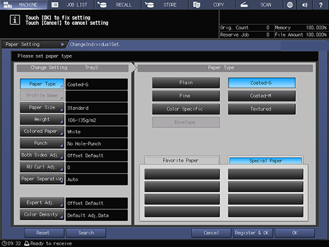Image resolution: width=329 pixels, height=247 pixels.
Task: Switch to COPY mode
Action: click(x=213, y=4)
